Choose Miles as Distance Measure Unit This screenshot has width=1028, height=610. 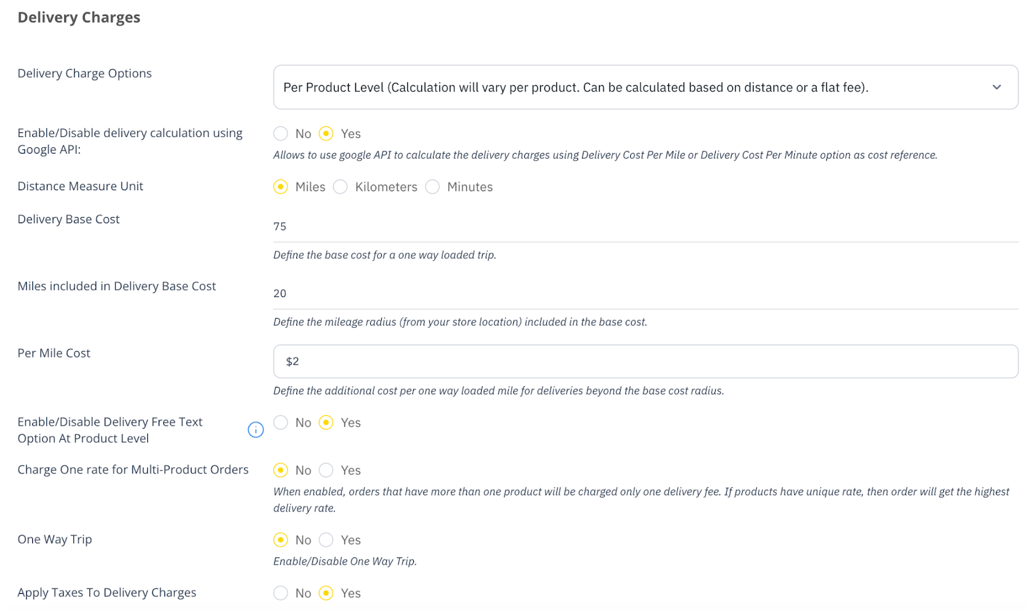click(281, 187)
